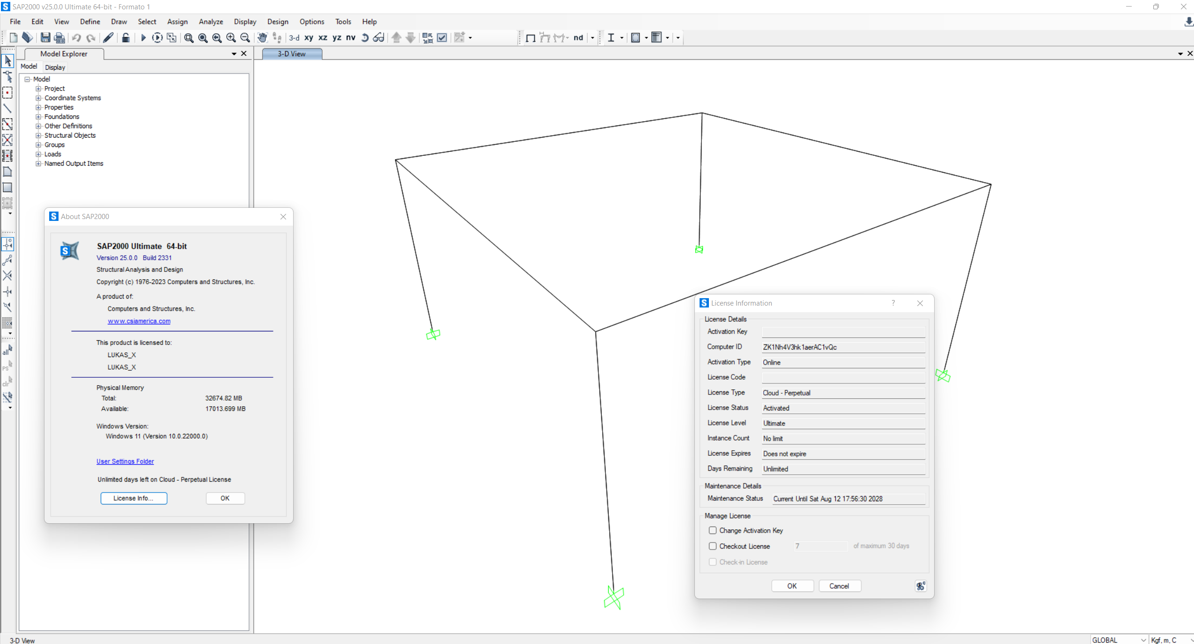The width and height of the screenshot is (1194, 644).
Task: Click the Lock/Unlock model padlock icon
Action: [x=125, y=38]
